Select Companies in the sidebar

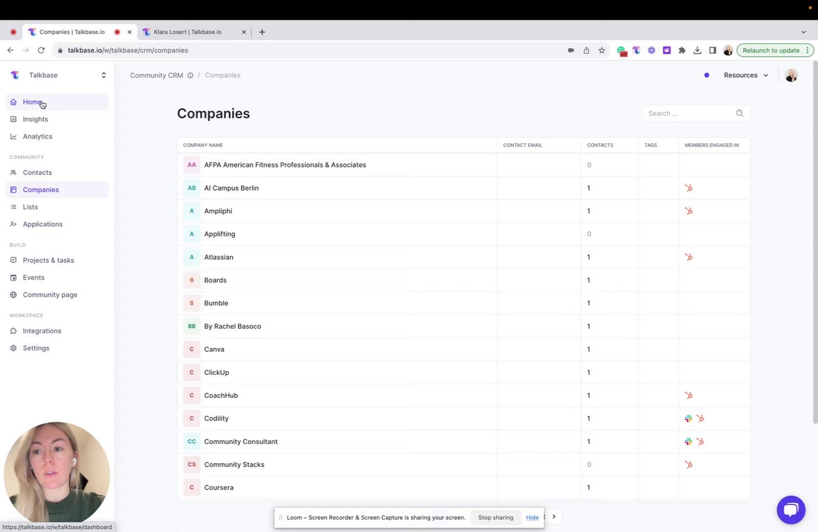pyautogui.click(x=57, y=190)
